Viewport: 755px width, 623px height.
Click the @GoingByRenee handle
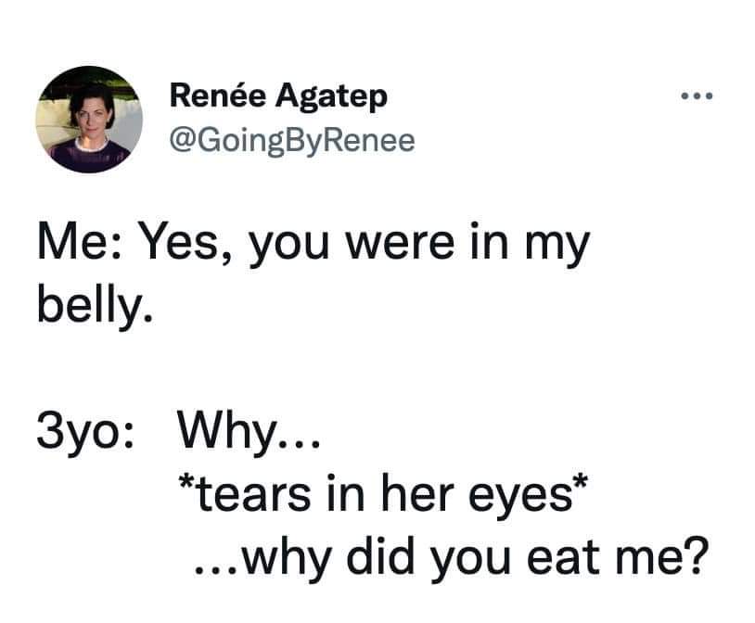click(x=291, y=140)
